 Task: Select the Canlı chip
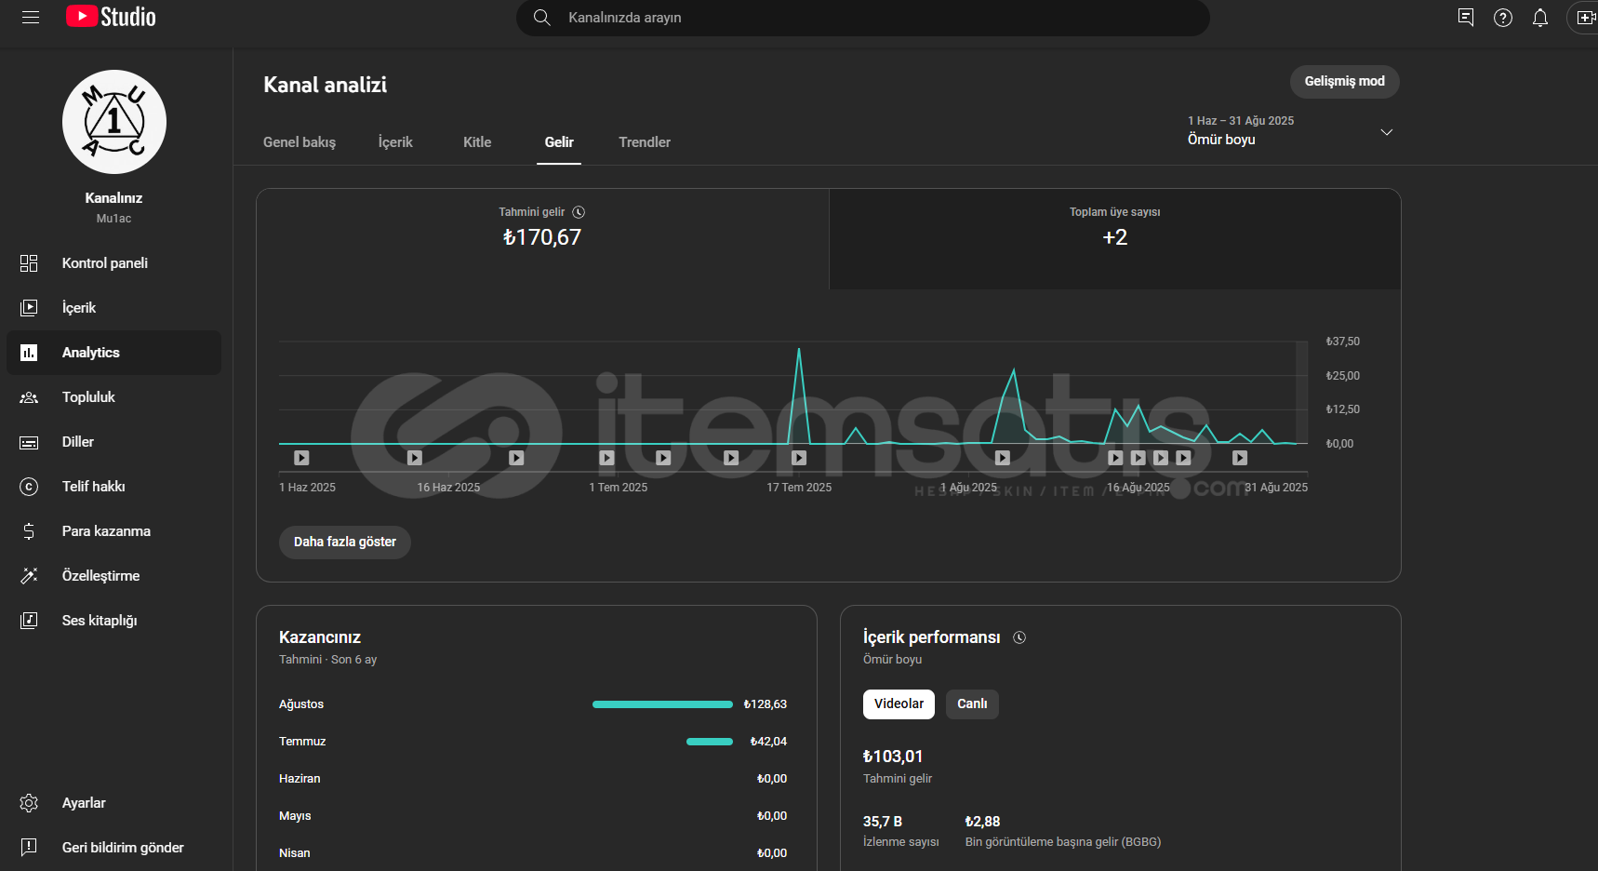(972, 704)
